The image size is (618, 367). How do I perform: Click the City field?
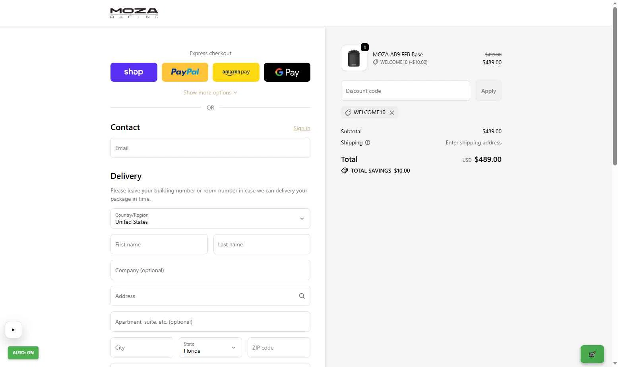pyautogui.click(x=142, y=348)
